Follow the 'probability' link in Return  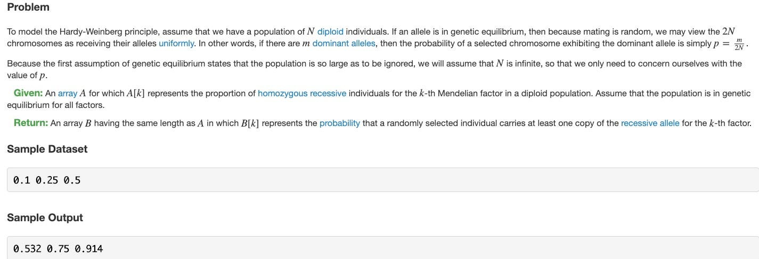pos(340,123)
